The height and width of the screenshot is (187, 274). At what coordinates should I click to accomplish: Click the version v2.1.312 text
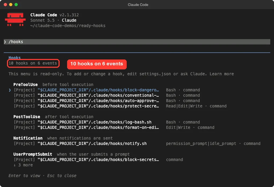point(69,15)
